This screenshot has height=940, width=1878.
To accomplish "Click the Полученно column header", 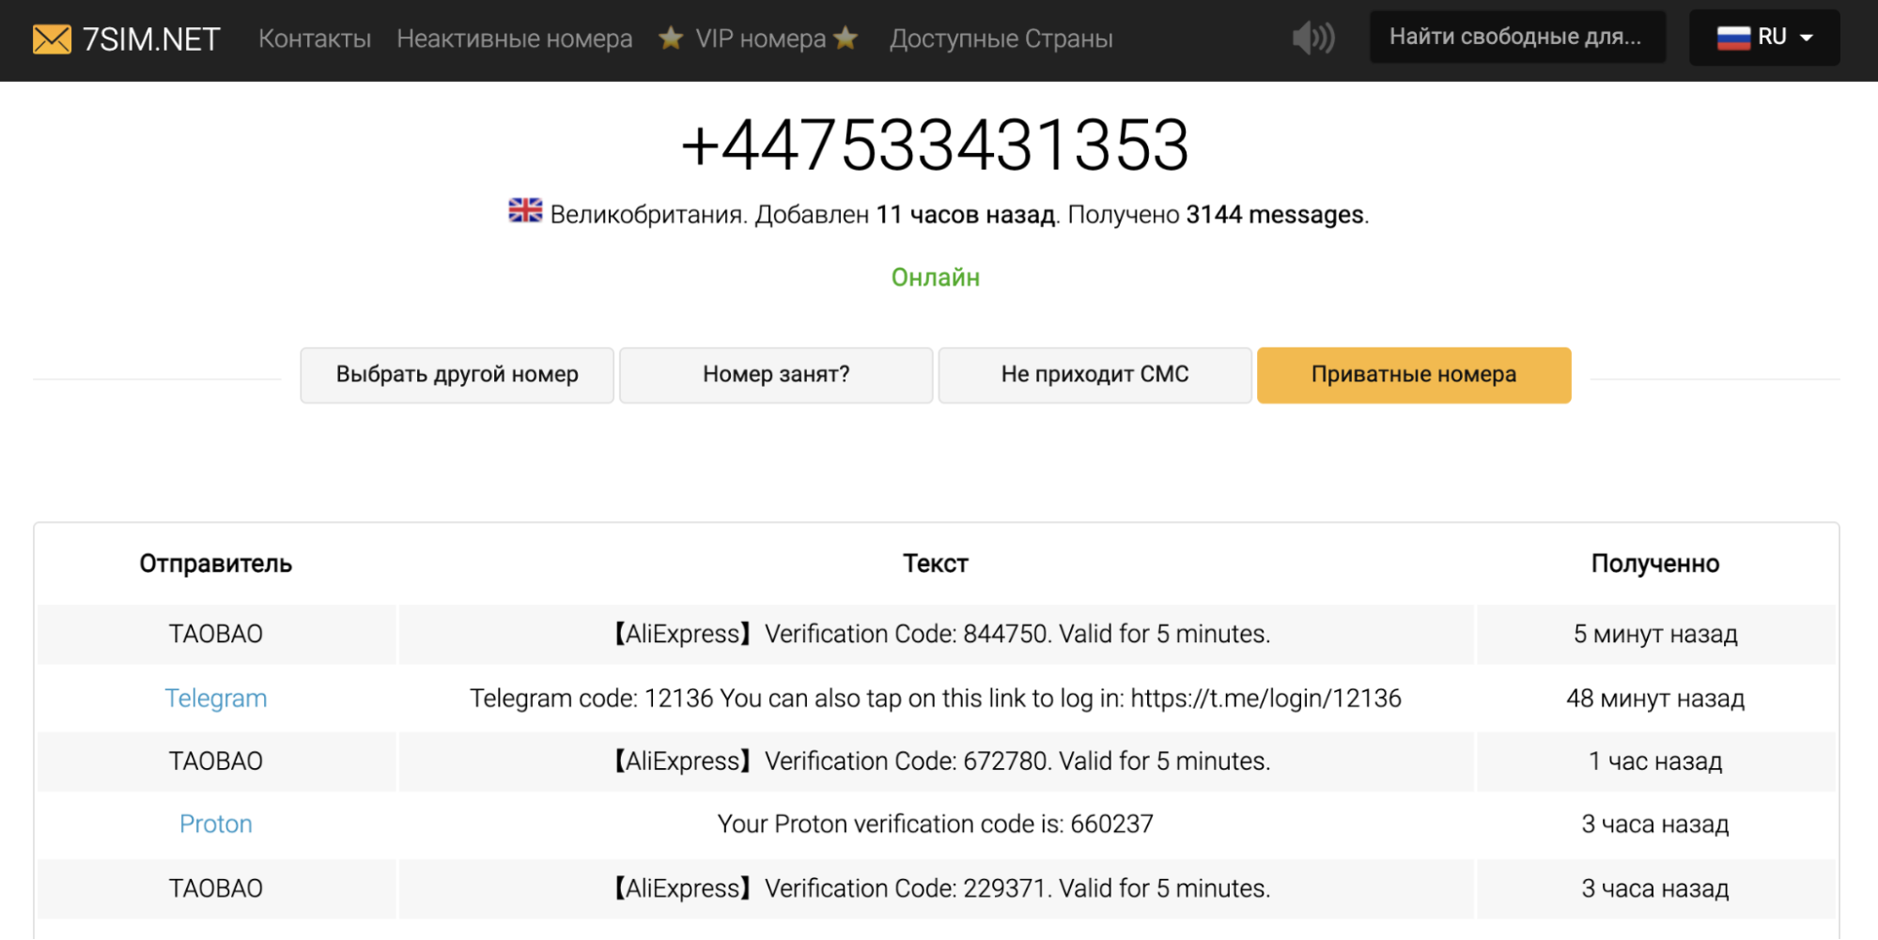I will 1655,563.
